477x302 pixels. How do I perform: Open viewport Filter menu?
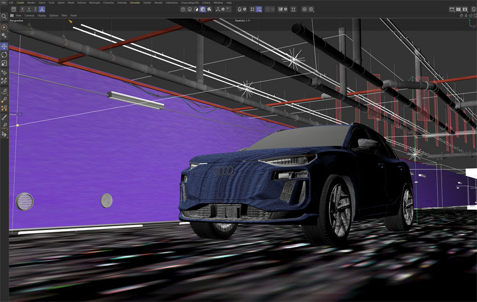click(64, 16)
